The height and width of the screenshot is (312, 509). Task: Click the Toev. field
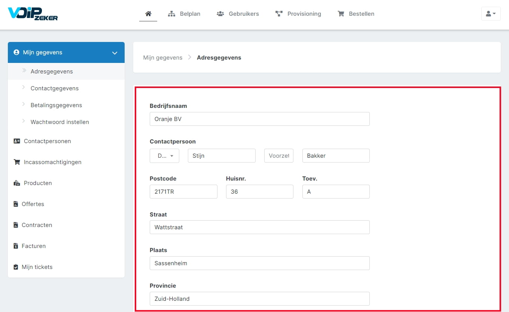[336, 191]
